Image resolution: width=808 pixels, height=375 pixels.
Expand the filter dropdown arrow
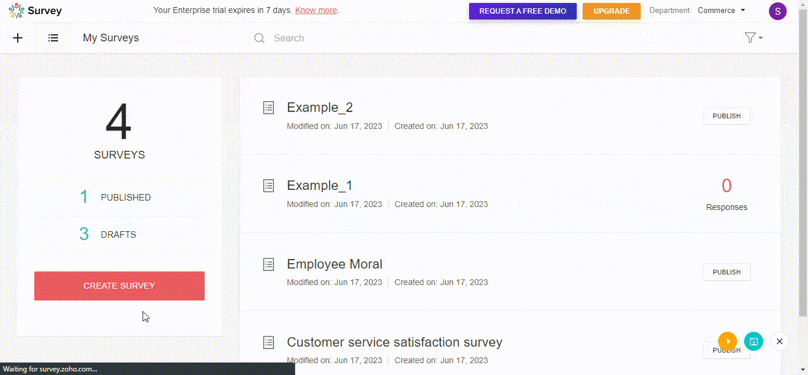[759, 38]
